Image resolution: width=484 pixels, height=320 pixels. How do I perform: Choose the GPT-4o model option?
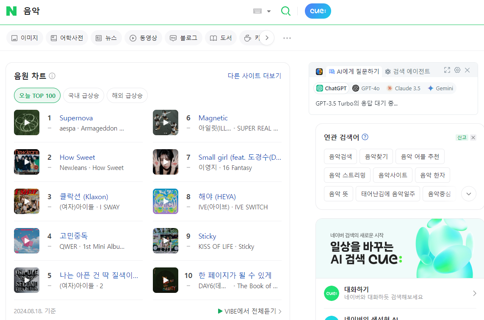pyautogui.click(x=366, y=88)
